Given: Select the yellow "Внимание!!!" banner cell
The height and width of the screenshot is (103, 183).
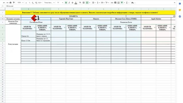Looking at the screenshot, I should [90, 13].
